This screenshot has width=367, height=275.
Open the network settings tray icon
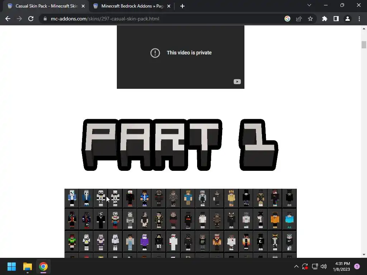pyautogui.click(x=315, y=266)
